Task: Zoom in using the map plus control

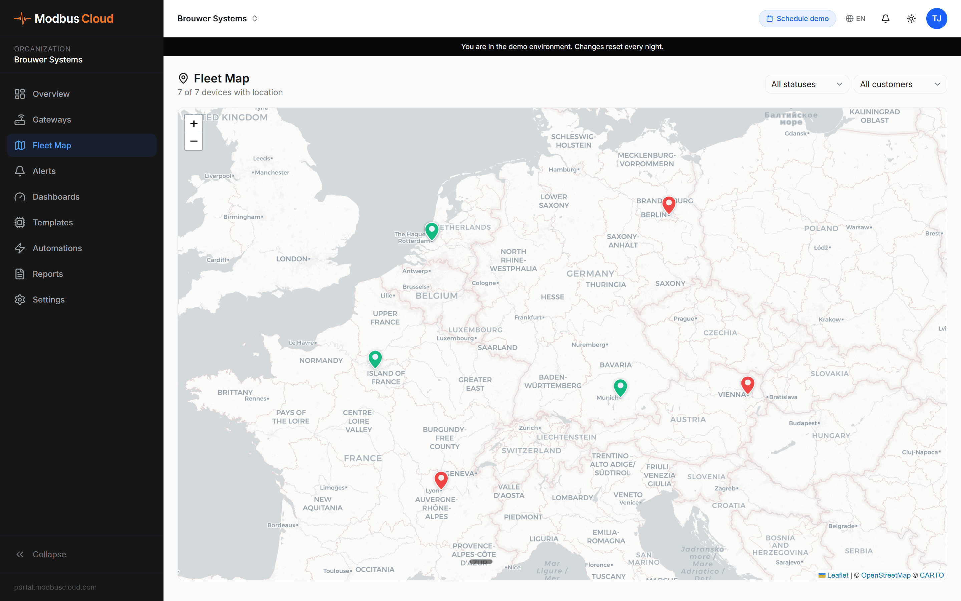Action: [x=194, y=124]
